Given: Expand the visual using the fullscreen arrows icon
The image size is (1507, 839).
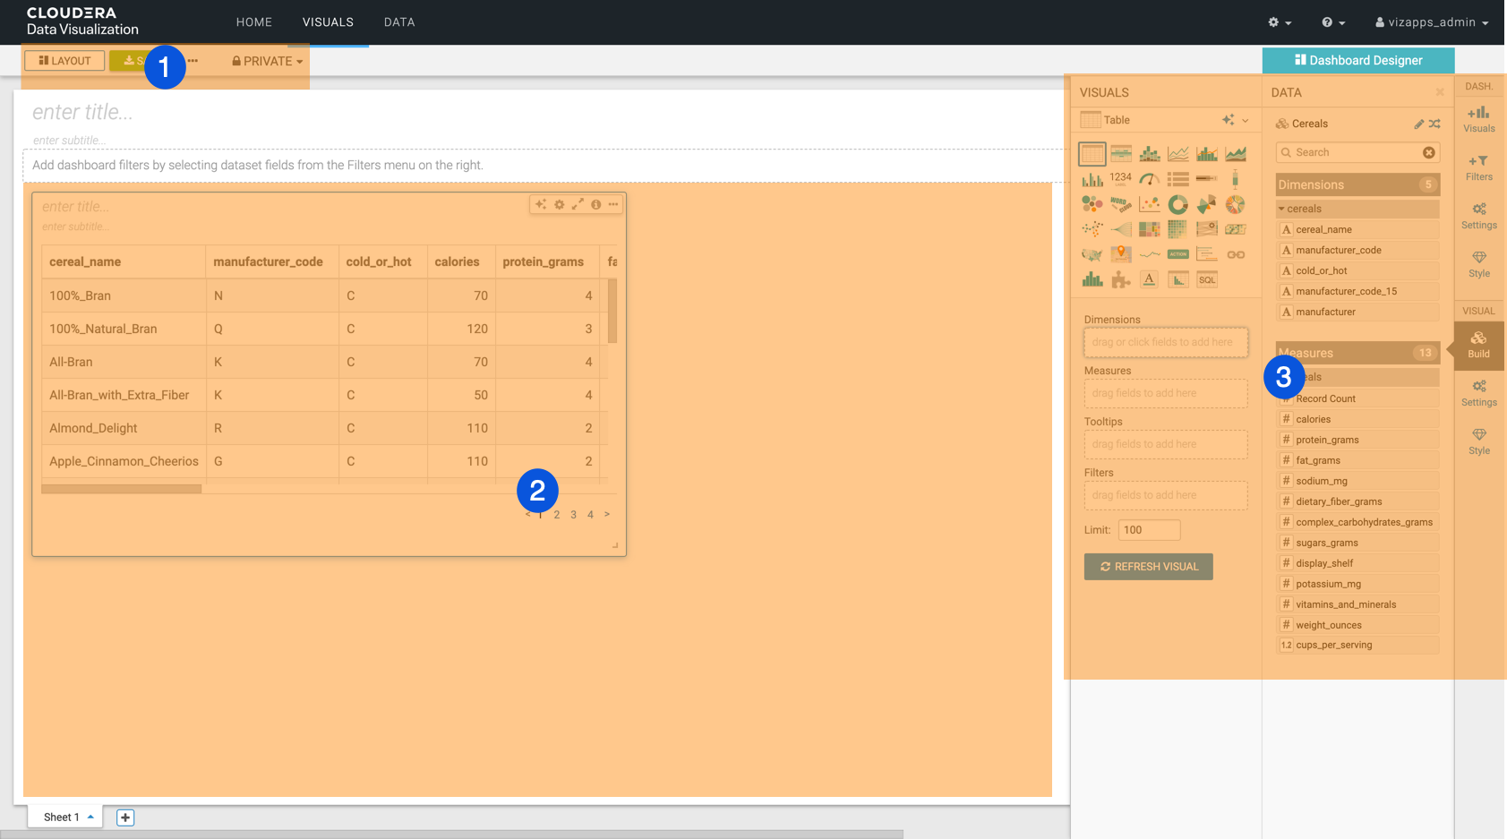Looking at the screenshot, I should click(578, 205).
